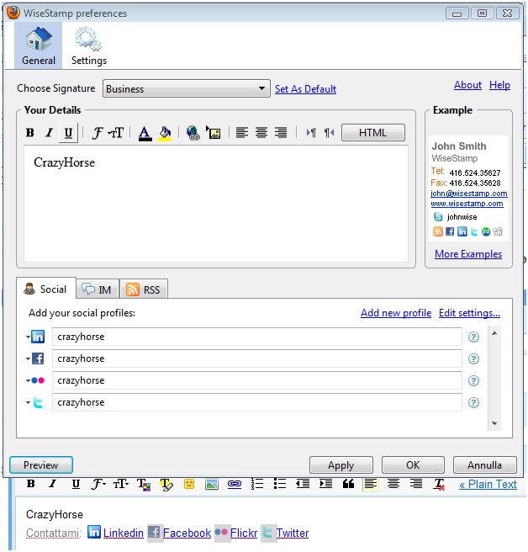Switch to the RSS tab
The width and height of the screenshot is (528, 552).
pos(143,289)
